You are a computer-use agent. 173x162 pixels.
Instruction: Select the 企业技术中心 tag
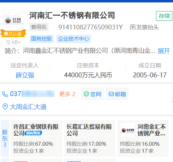(x=73, y=39)
